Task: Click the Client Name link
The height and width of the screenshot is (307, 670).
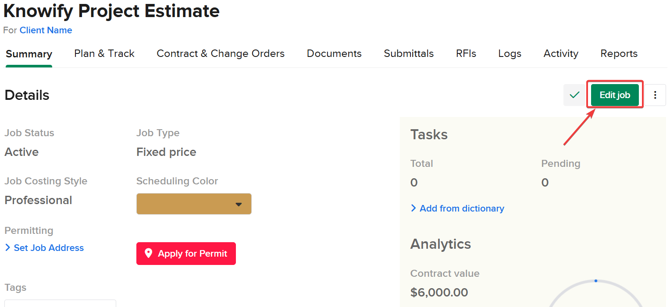Action: click(46, 30)
